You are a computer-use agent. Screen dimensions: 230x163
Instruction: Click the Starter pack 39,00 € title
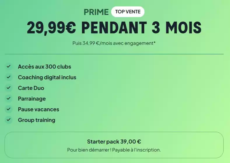click(114, 142)
